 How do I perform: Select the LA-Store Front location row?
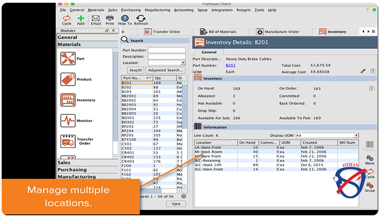click(x=276, y=148)
